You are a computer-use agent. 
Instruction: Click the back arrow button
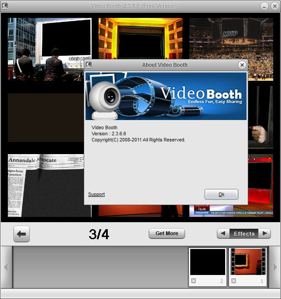point(21,234)
